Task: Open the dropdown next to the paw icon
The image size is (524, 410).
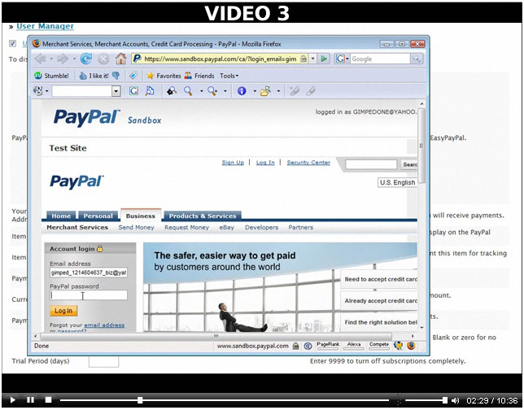Action: [47, 91]
